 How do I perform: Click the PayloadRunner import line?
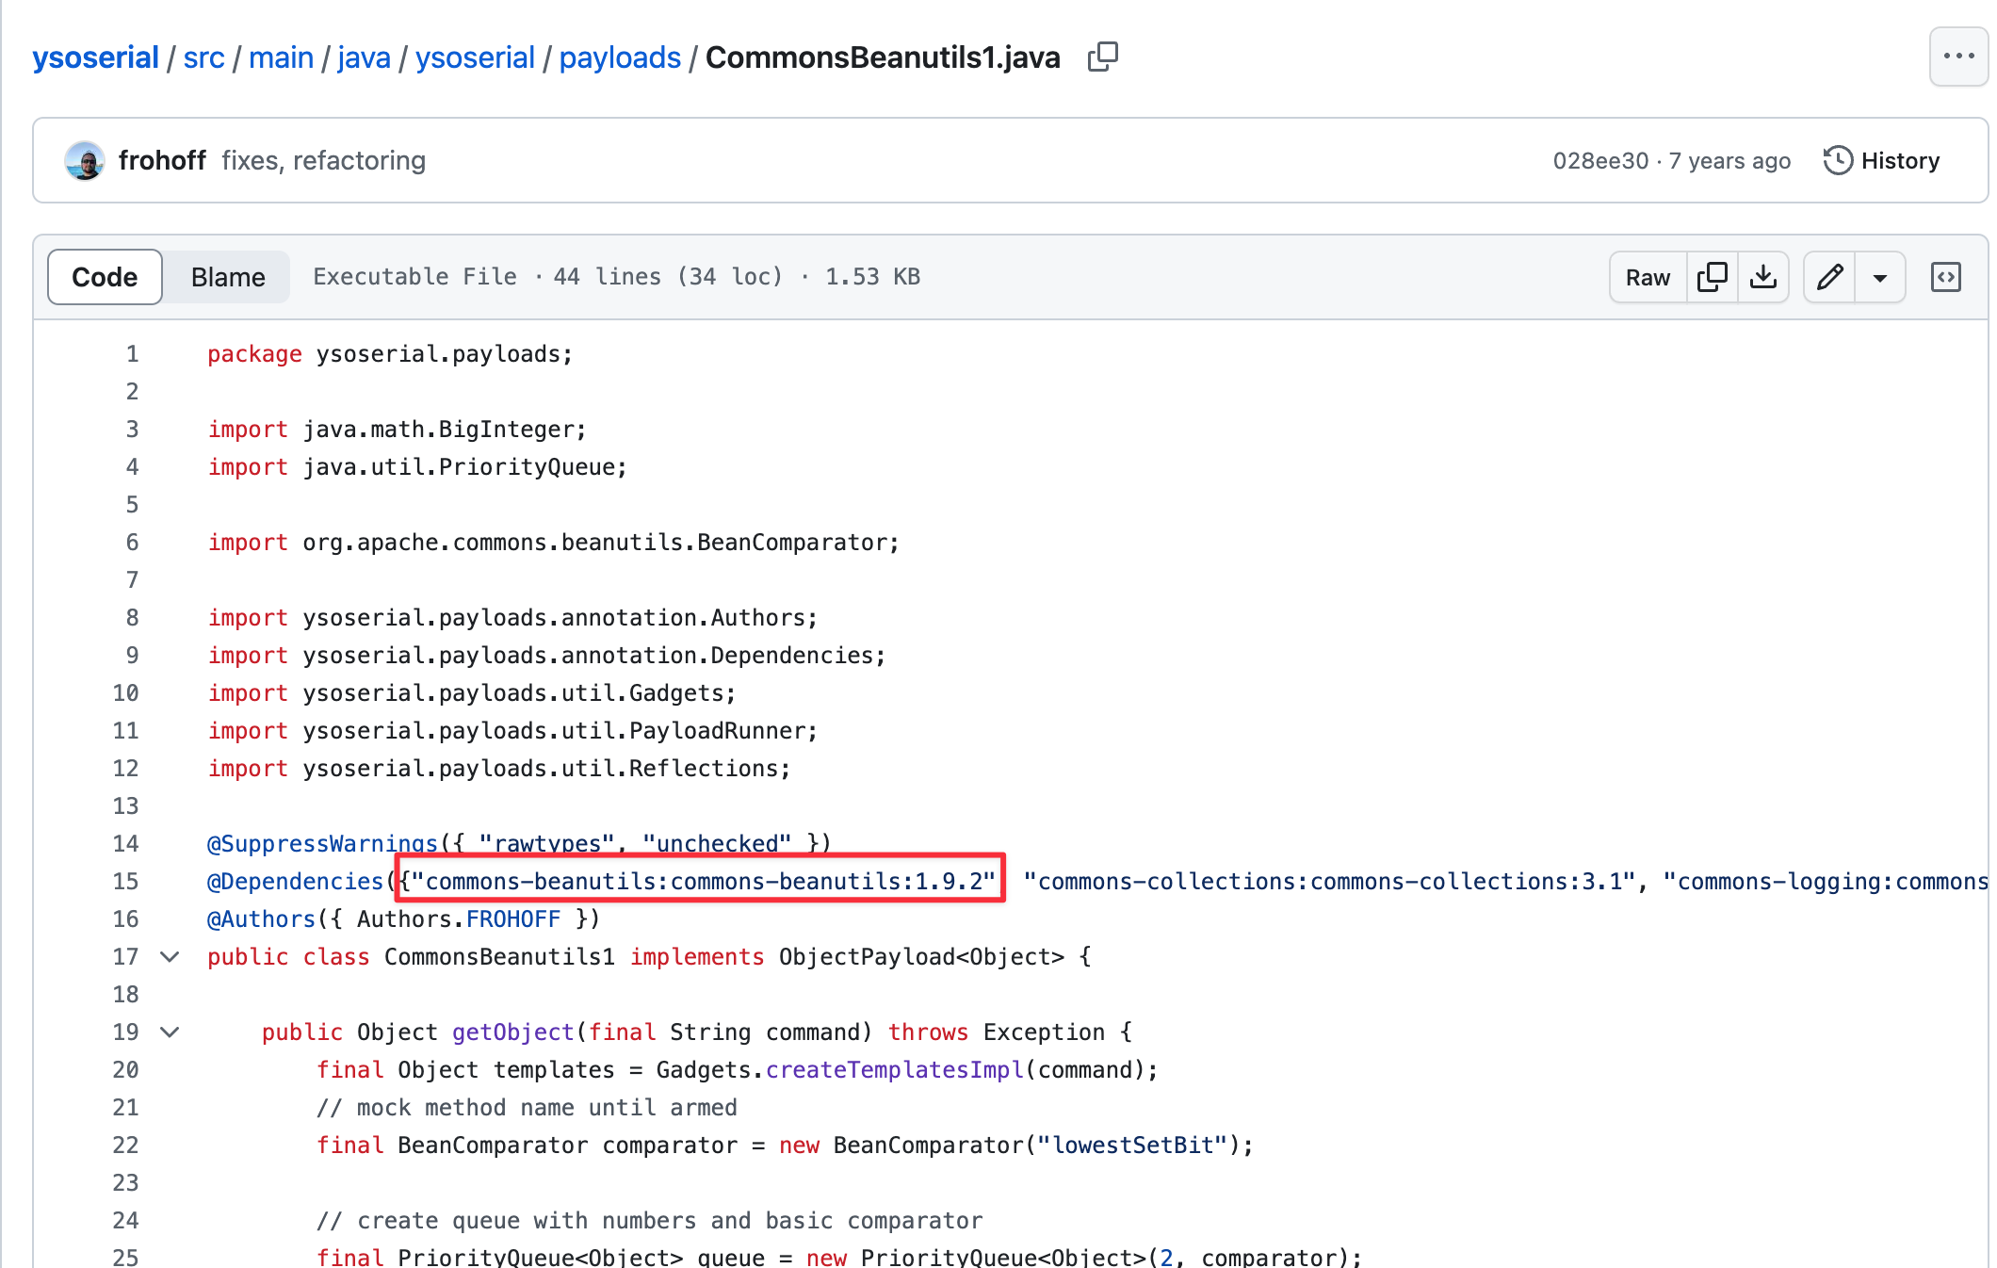pyautogui.click(x=512, y=731)
